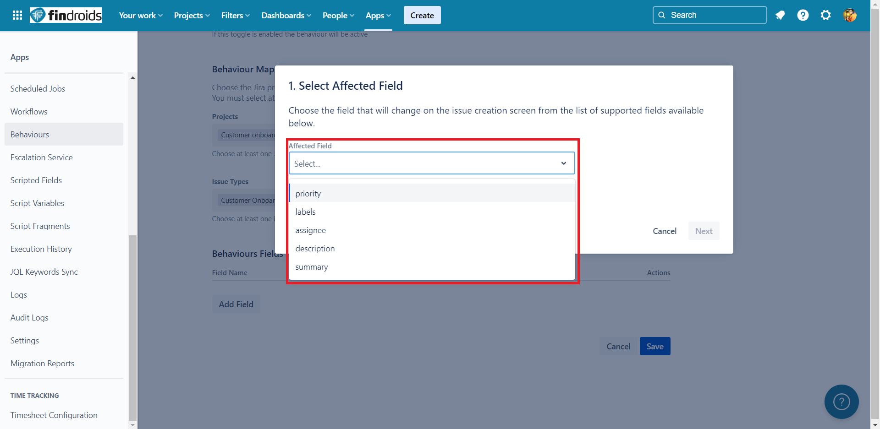Open Script Variables in the sidebar

tap(64, 203)
